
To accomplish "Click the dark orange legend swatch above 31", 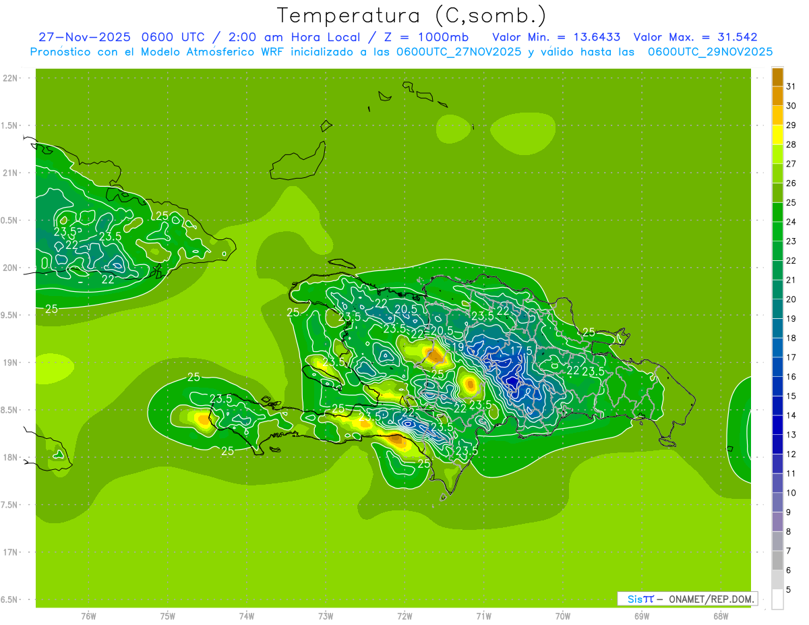I will [x=777, y=76].
